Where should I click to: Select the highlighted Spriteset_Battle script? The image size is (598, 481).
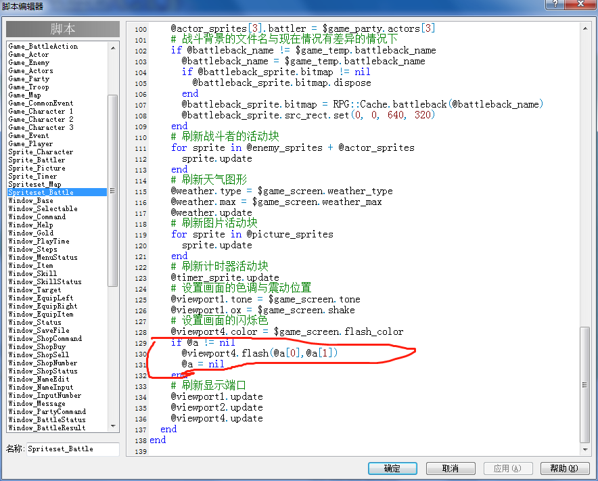click(57, 192)
